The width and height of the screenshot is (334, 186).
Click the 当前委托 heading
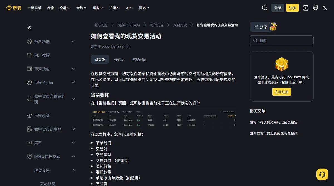[100, 95]
